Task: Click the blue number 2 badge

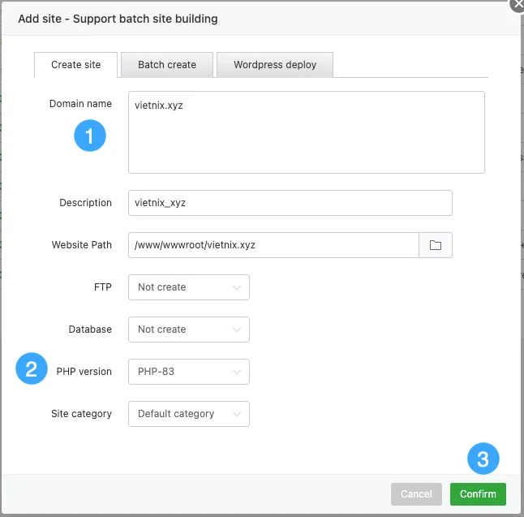Action: point(32,369)
